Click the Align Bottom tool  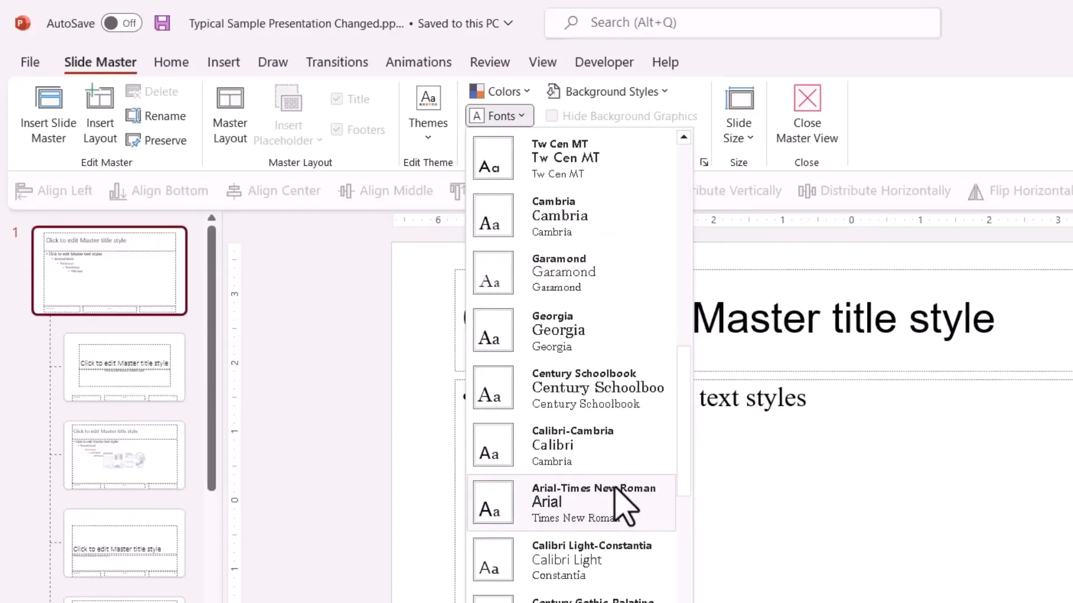pos(159,191)
